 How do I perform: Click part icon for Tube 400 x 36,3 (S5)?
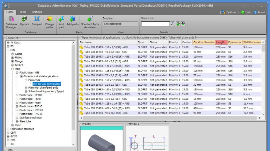point(81,108)
